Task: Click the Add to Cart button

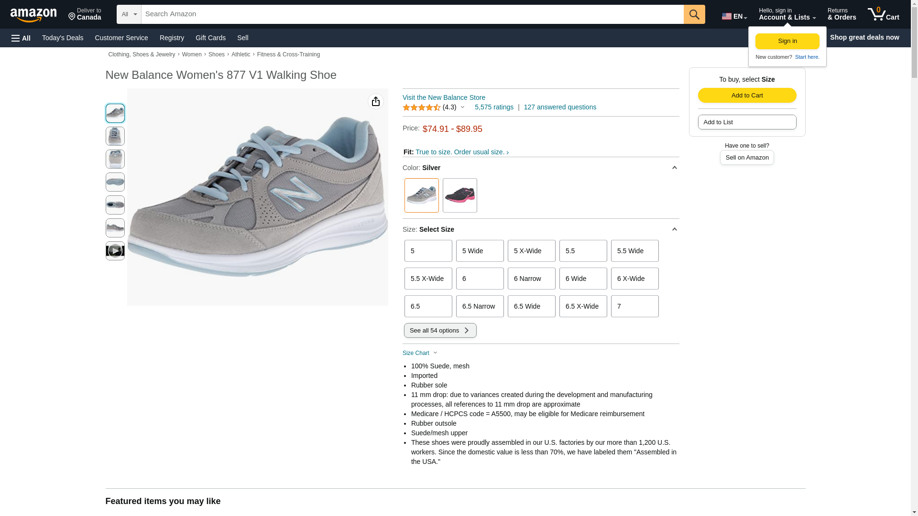Action: pyautogui.click(x=747, y=95)
